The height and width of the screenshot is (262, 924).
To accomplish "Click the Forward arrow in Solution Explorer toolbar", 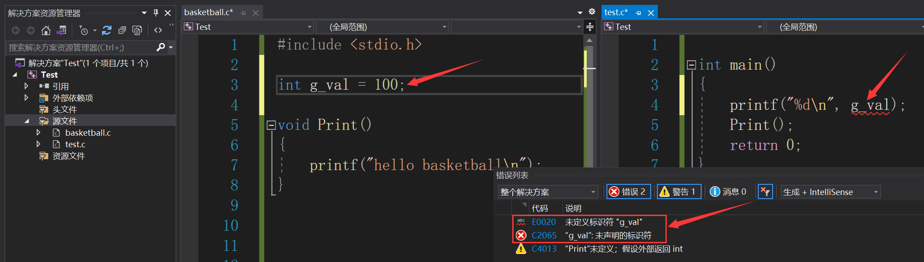I will click(31, 30).
